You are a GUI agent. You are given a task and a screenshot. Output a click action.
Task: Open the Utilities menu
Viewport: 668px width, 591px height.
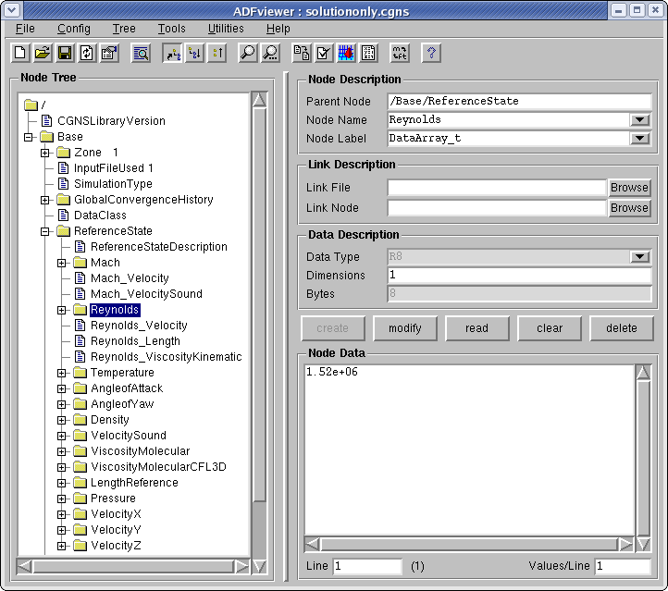226,29
